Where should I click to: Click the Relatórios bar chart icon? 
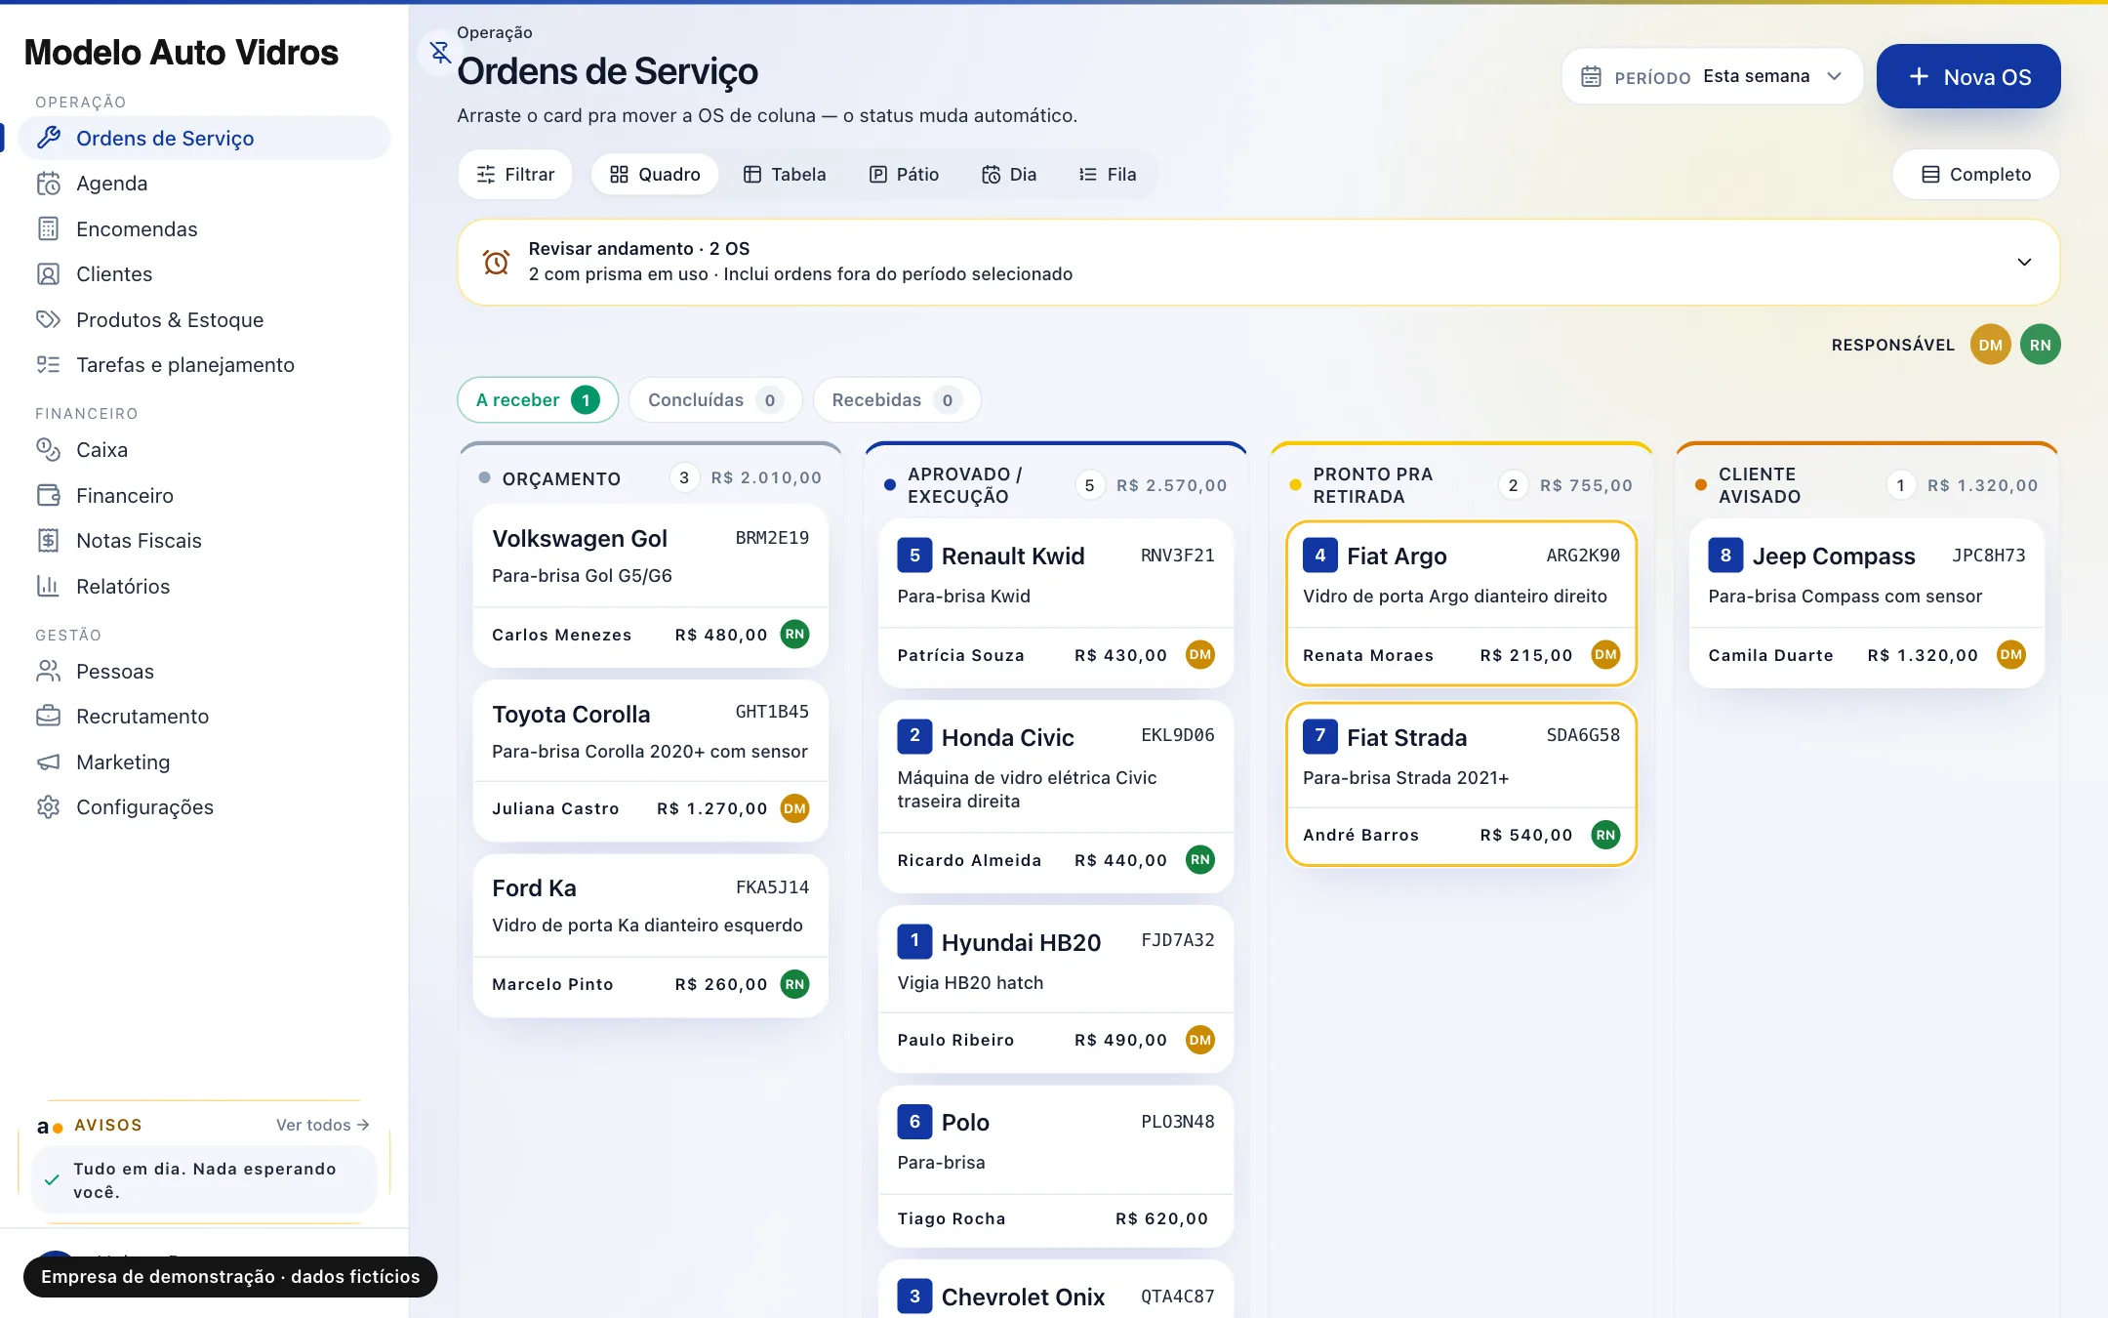point(48,586)
